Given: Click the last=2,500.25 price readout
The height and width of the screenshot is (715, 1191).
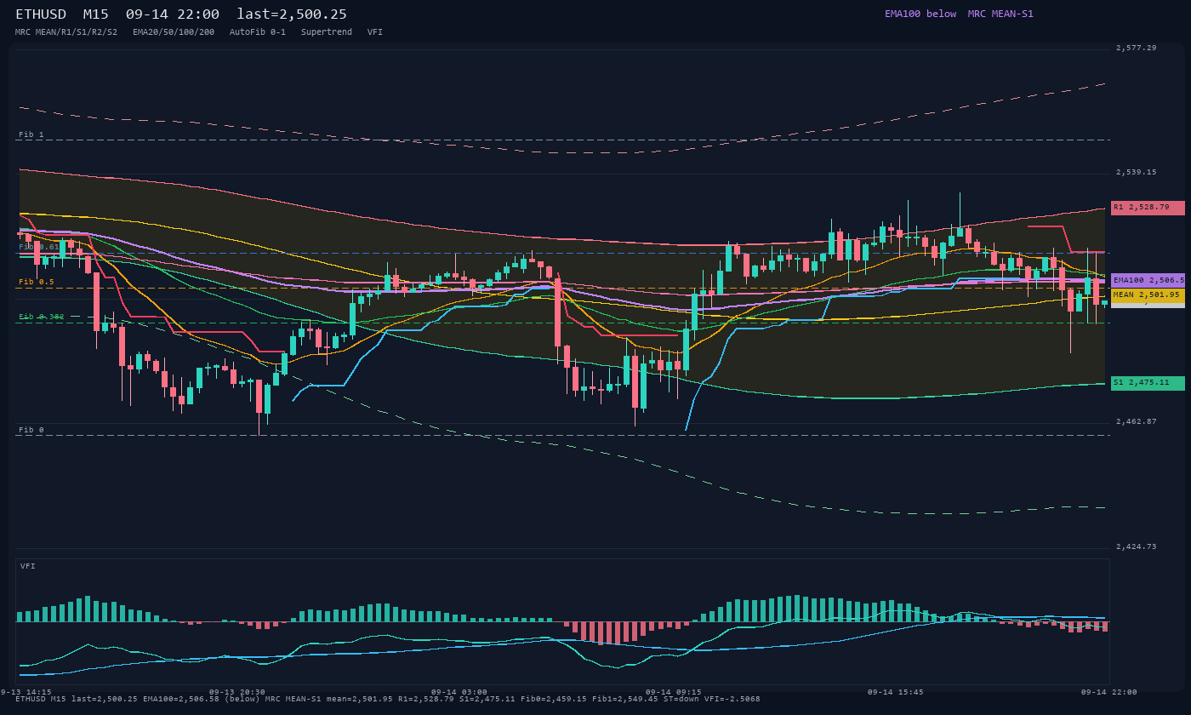Looking at the screenshot, I should pos(292,14).
